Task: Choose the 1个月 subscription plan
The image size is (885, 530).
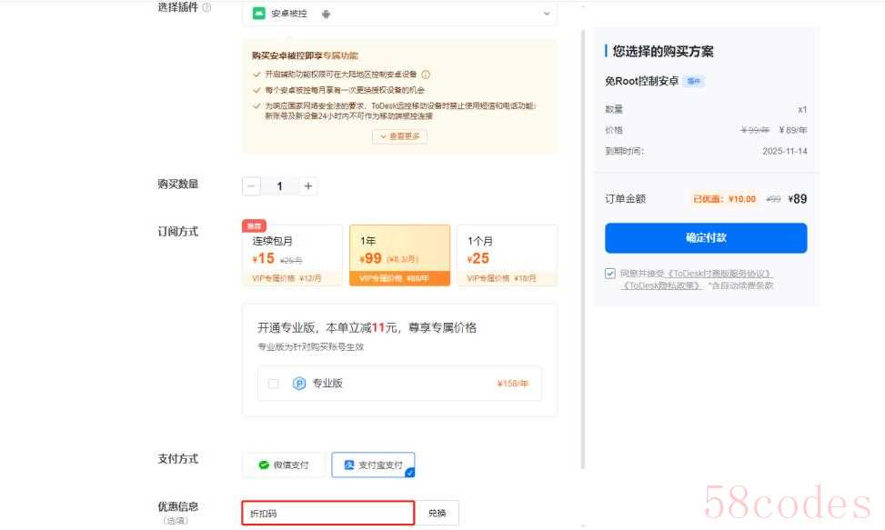Action: 507,255
